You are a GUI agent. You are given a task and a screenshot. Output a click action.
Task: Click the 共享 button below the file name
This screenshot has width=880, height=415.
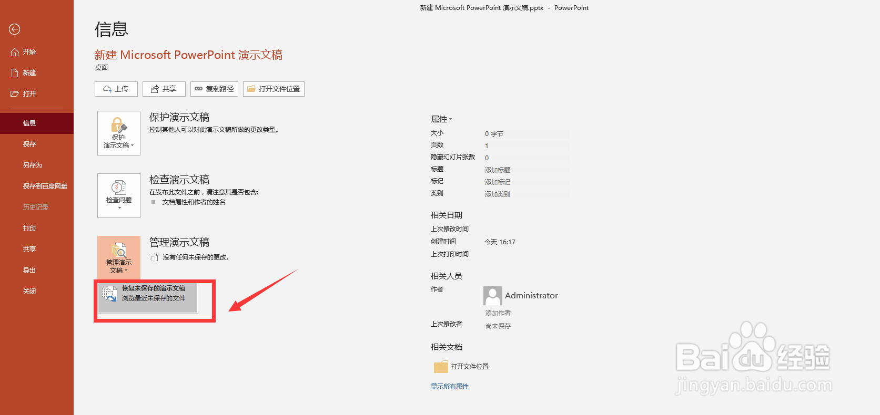(164, 89)
